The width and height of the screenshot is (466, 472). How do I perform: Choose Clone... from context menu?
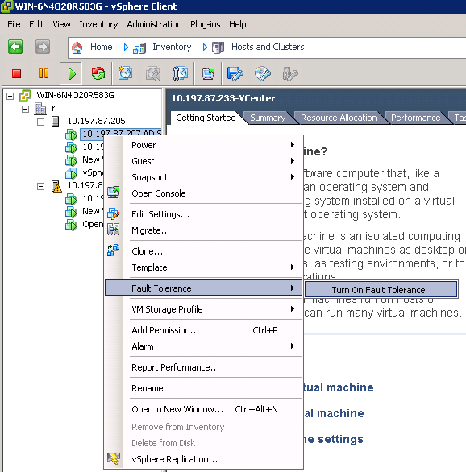point(204,251)
